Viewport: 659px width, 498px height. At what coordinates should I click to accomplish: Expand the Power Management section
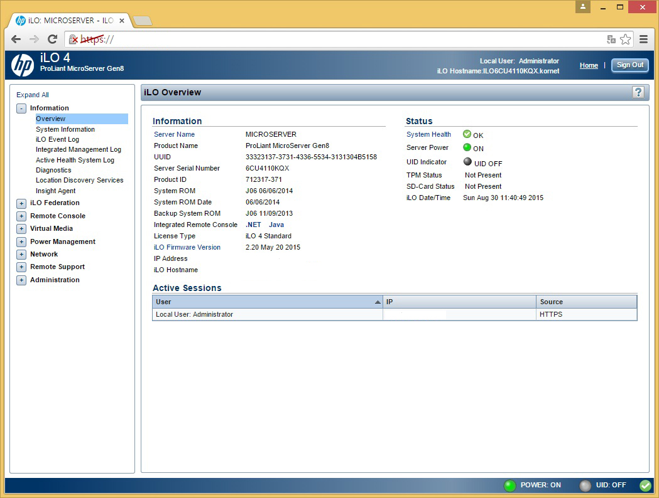[21, 242]
